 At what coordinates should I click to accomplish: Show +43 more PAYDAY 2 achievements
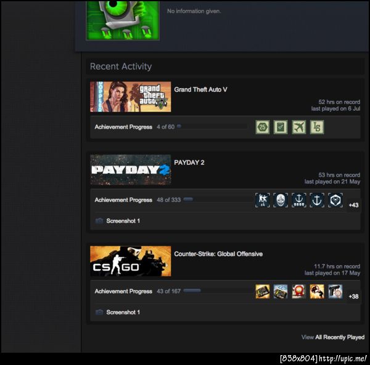tap(353, 205)
